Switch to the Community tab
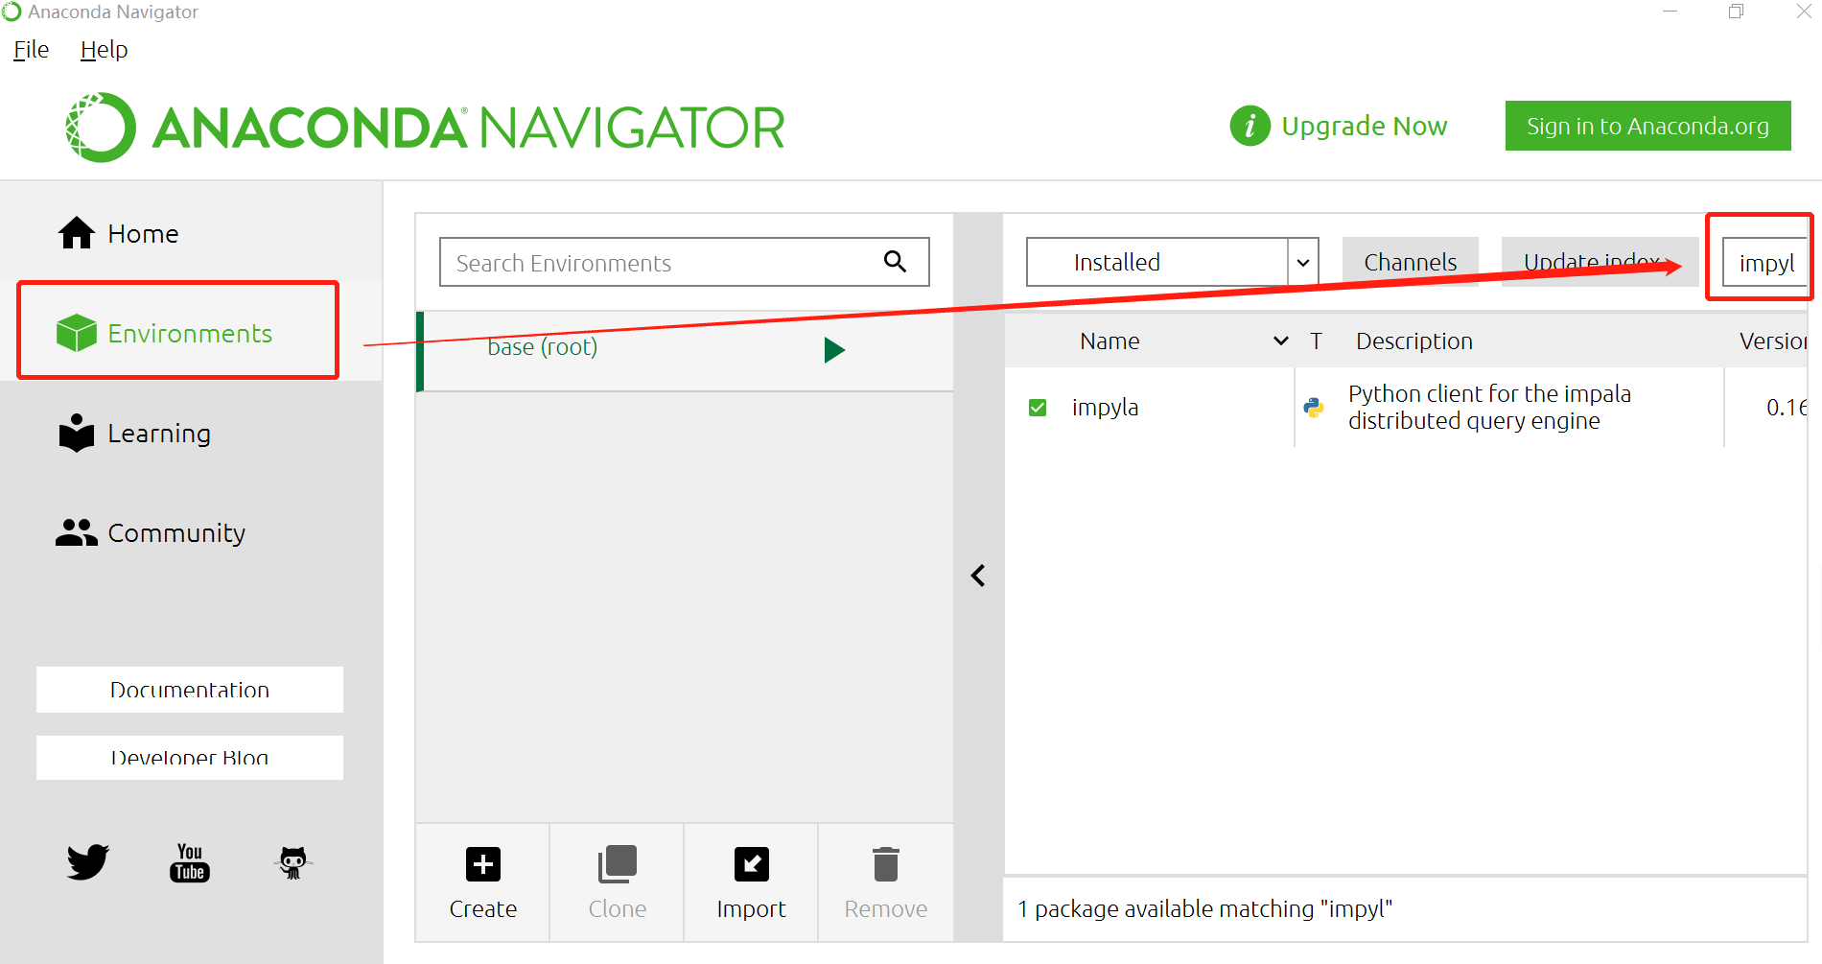This screenshot has width=1822, height=964. click(x=192, y=532)
